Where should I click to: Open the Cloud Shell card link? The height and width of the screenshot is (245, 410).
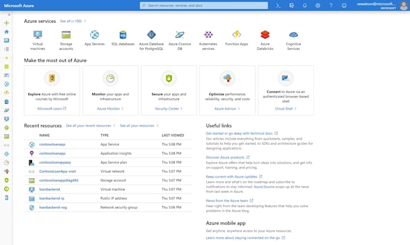tap(286, 109)
